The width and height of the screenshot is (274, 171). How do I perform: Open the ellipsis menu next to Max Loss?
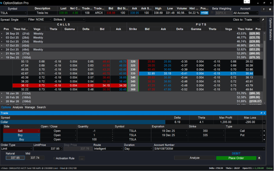pos(264,122)
